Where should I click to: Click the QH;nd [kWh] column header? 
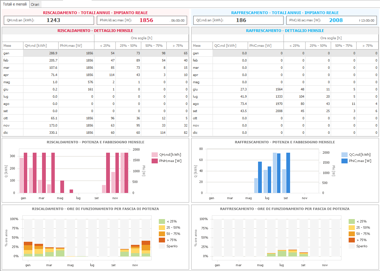tap(41, 46)
